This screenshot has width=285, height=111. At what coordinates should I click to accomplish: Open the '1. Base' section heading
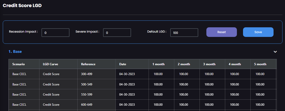15,52
